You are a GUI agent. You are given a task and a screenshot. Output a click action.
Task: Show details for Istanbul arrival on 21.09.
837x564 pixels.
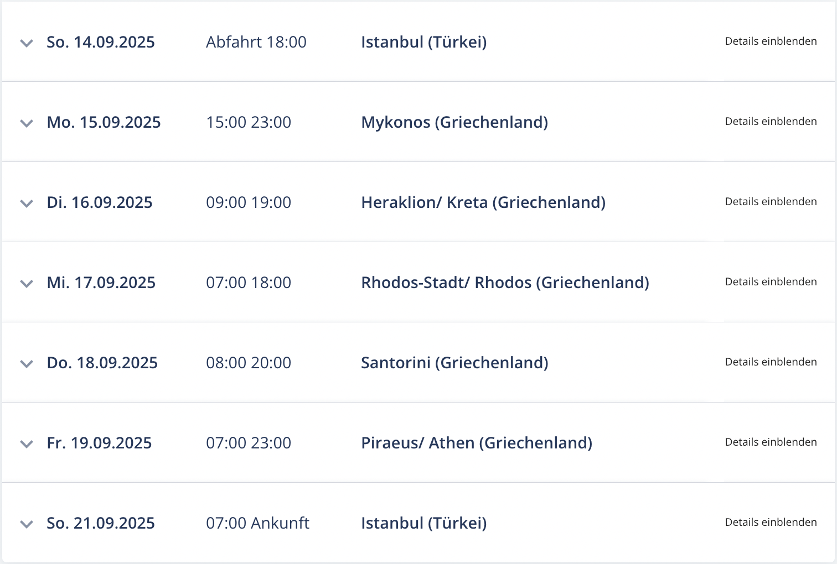[771, 523]
